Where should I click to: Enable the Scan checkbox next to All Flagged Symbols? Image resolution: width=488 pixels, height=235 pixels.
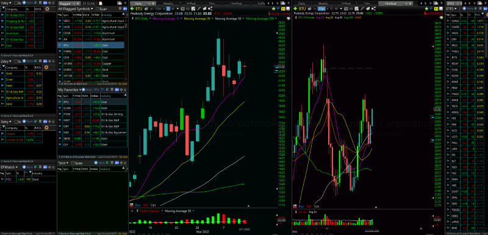pyautogui.click(x=98, y=9)
